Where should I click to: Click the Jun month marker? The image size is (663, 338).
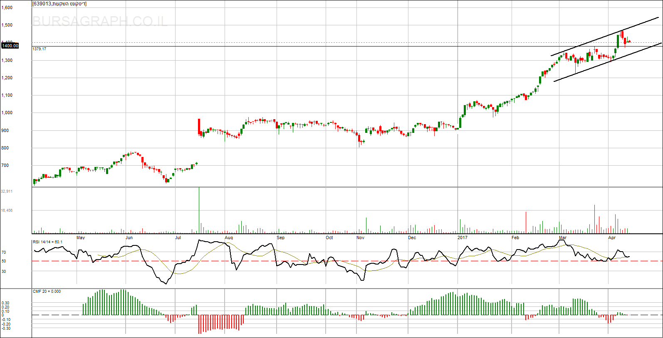(x=129, y=238)
